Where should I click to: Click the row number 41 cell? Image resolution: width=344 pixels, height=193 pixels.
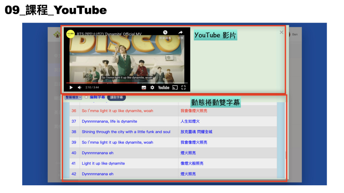click(74, 163)
